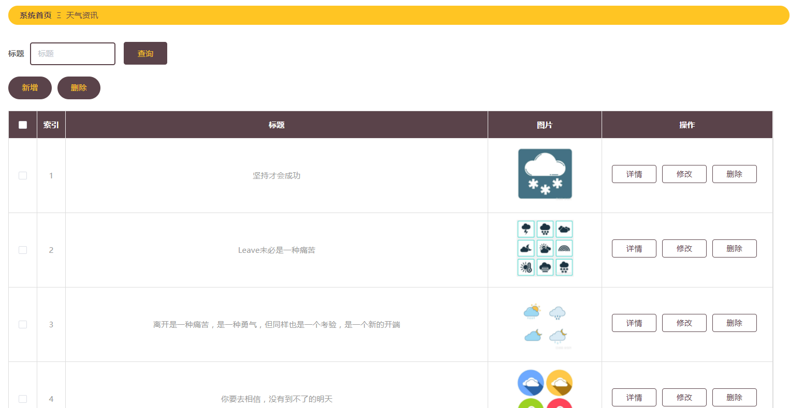Click the 删除 button next to 新增
Image resolution: width=790 pixels, height=408 pixels.
tap(79, 88)
